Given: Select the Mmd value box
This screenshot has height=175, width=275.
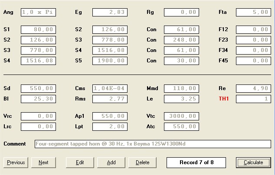Looking at the screenshot, I should pos(181,88).
